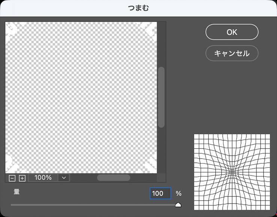Click the preview vertical scrollbar thumb
277x217 pixels.
(161, 97)
